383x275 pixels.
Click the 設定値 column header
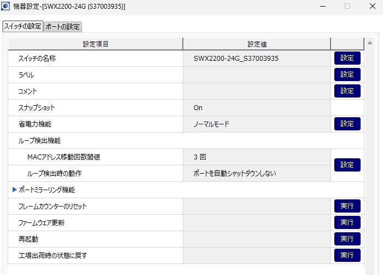257,44
